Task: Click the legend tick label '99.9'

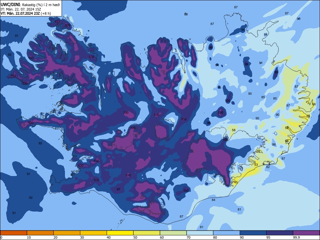Action: click(296, 237)
